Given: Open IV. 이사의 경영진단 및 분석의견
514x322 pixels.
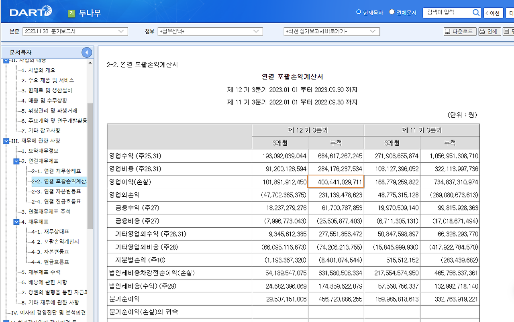Looking at the screenshot, I should pyautogui.click(x=49, y=312).
